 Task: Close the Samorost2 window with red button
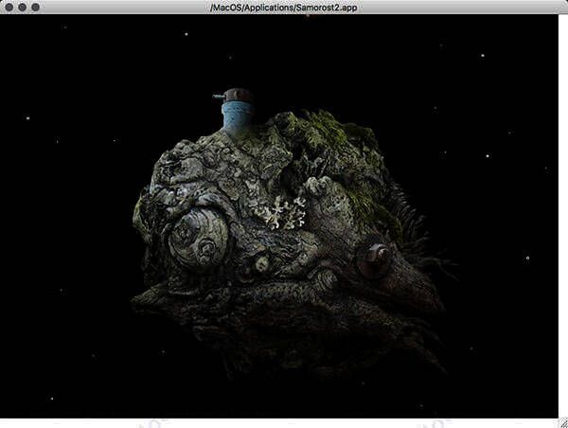pyautogui.click(x=9, y=7)
